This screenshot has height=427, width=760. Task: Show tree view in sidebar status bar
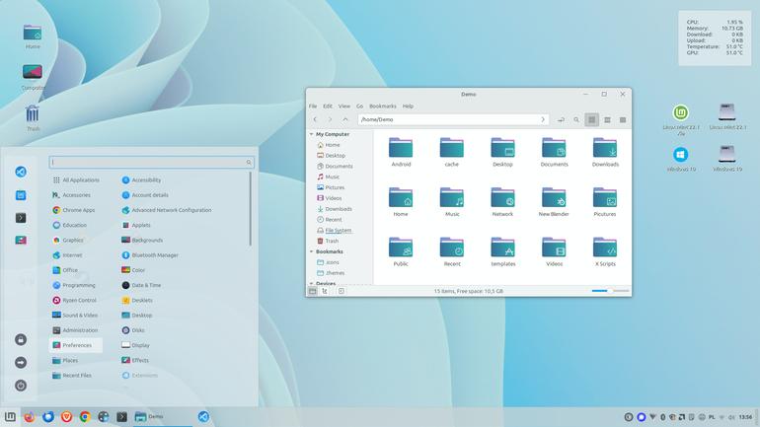click(x=325, y=291)
